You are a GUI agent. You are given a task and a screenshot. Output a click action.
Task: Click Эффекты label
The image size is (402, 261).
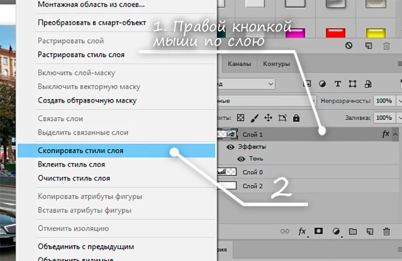point(252,147)
